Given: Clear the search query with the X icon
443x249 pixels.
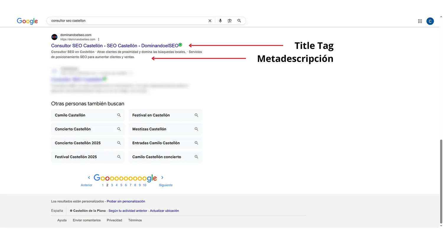Looking at the screenshot, I should [210, 21].
